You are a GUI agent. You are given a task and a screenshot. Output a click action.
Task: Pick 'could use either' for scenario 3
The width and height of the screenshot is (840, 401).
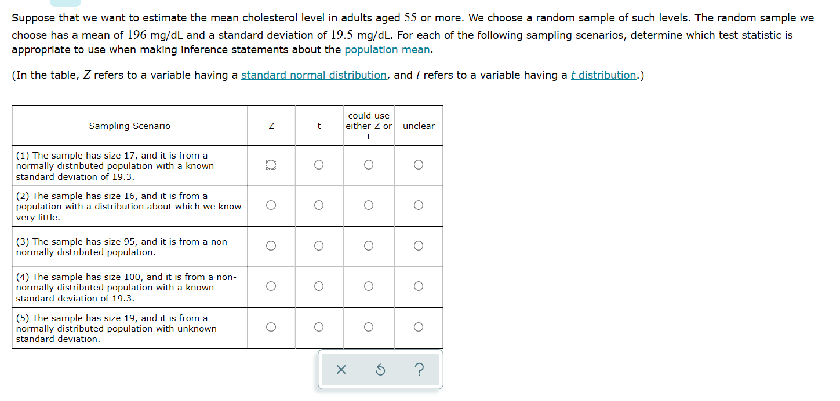(x=369, y=246)
